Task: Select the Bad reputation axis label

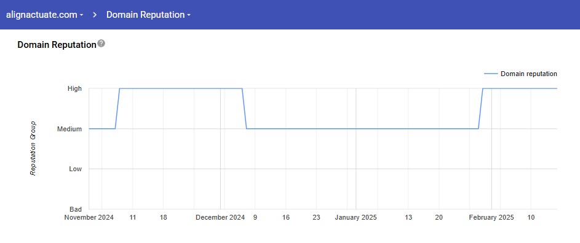Action: coord(76,209)
